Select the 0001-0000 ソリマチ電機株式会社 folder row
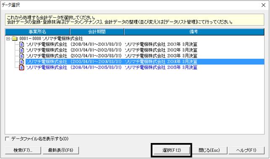This screenshot has height=159, width=270. (x=51, y=38)
